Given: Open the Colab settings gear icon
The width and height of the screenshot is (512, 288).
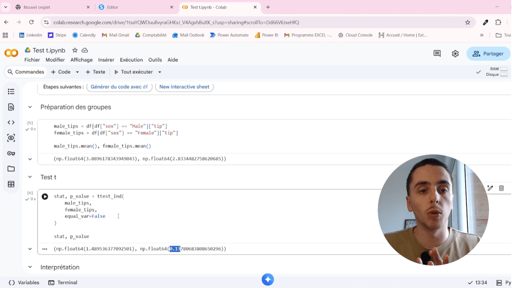Looking at the screenshot, I should (x=455, y=54).
